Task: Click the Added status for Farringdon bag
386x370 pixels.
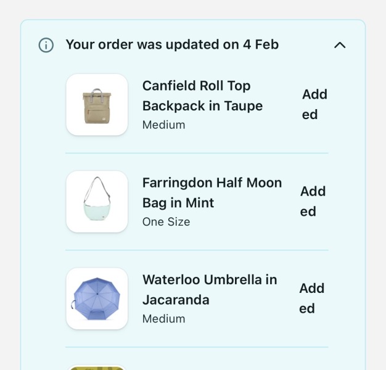Action: click(x=313, y=201)
